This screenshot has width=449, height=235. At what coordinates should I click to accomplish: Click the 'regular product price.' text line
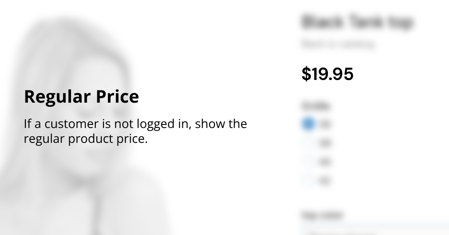(x=86, y=139)
